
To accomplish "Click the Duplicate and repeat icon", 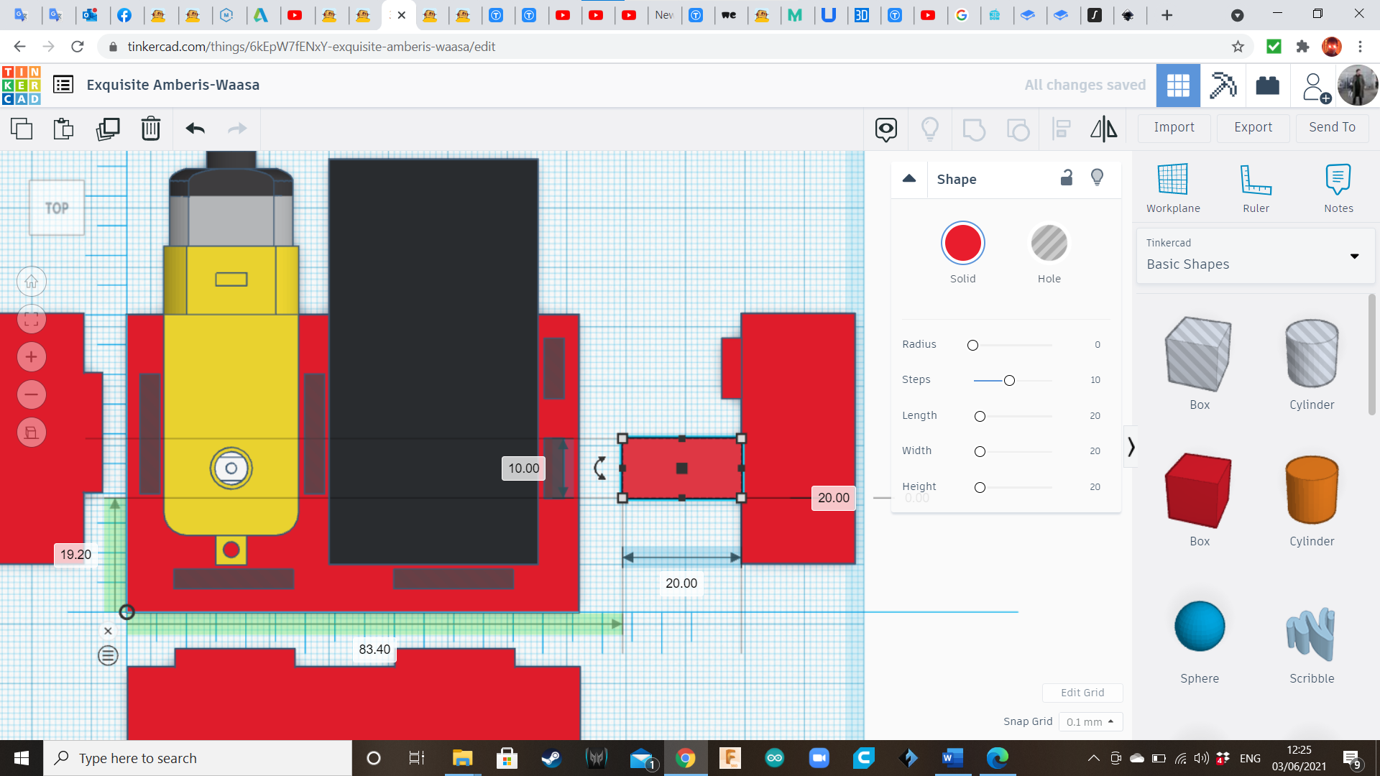I will pos(108,129).
